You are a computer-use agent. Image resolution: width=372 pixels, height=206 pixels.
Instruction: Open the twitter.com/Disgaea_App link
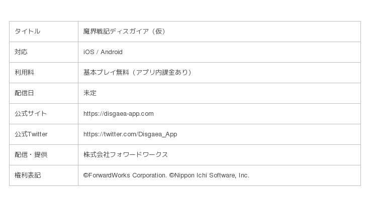click(x=130, y=134)
